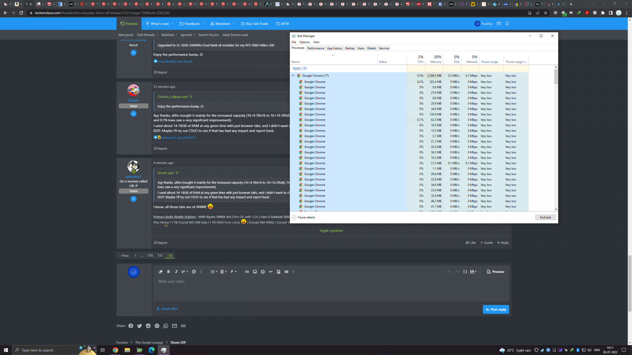
Task: Click Fewer details in Task Manager
Action: coord(303,217)
